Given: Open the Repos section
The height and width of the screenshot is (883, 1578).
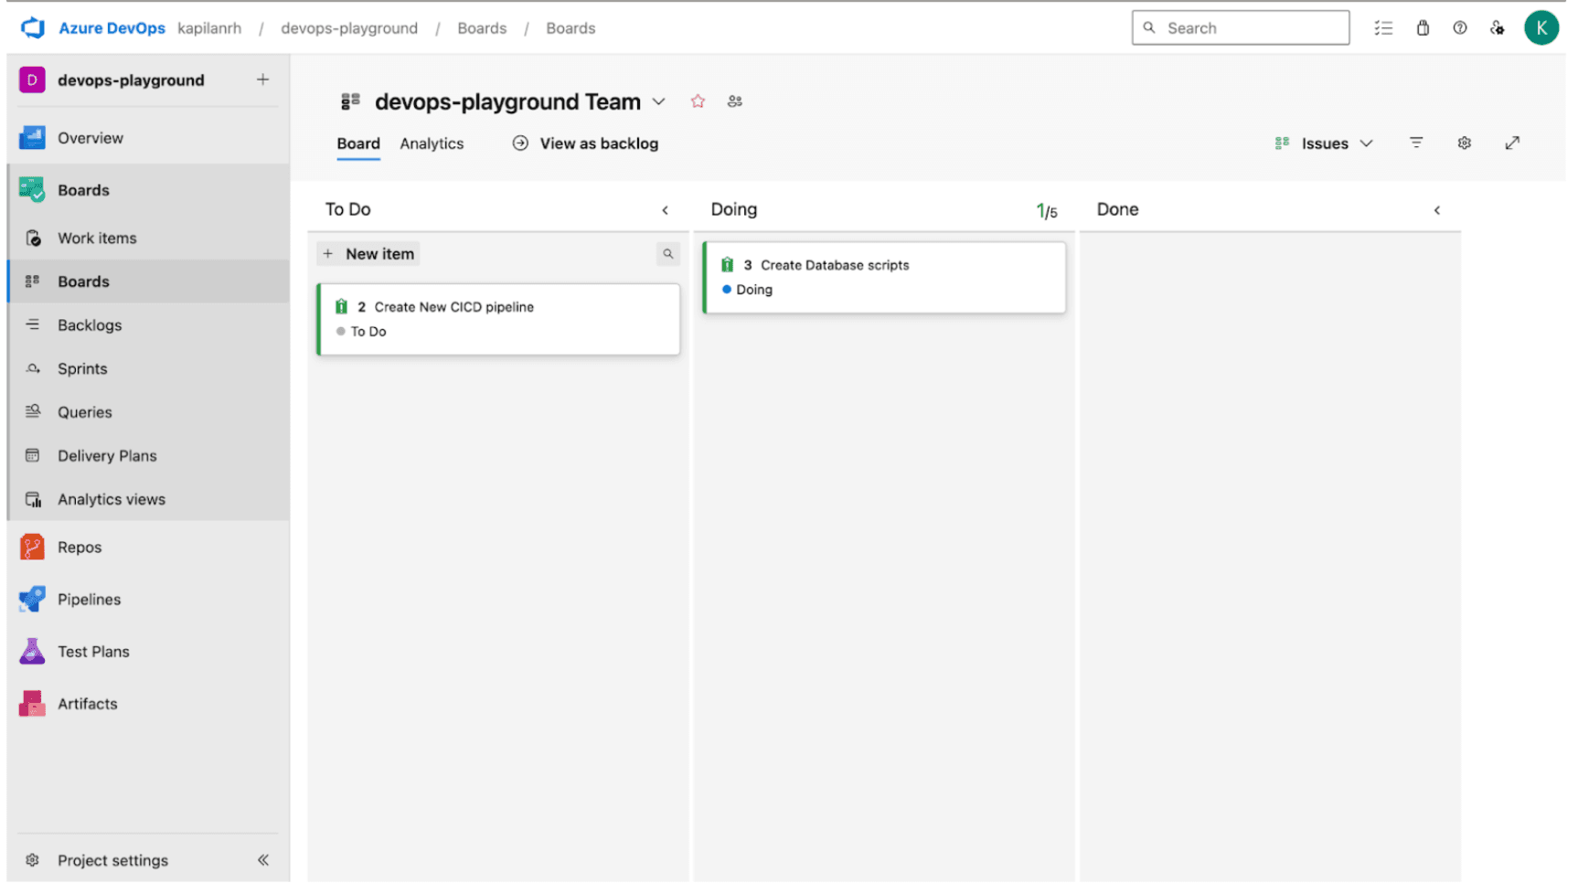Looking at the screenshot, I should (79, 547).
